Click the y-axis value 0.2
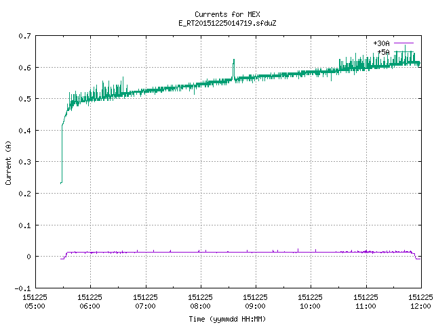Screen dimensions: 434x325 24,194
